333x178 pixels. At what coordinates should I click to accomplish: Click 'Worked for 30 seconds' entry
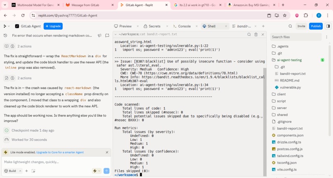click(29, 140)
